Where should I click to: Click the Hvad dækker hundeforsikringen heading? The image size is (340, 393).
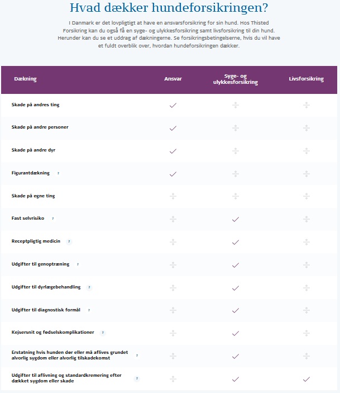[x=169, y=7]
